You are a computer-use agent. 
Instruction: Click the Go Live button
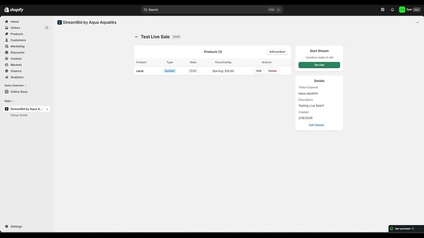(x=319, y=65)
